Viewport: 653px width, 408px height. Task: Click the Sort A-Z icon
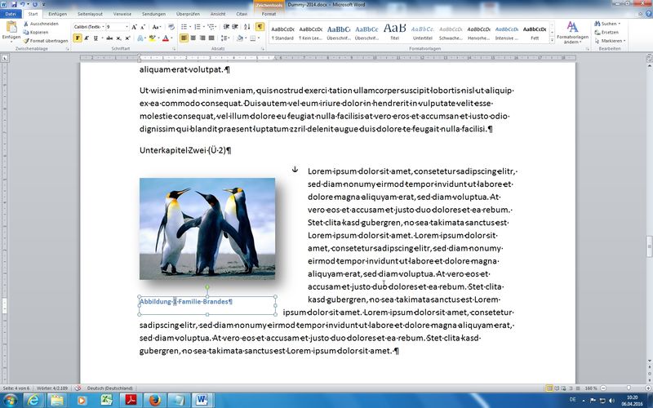click(x=247, y=27)
